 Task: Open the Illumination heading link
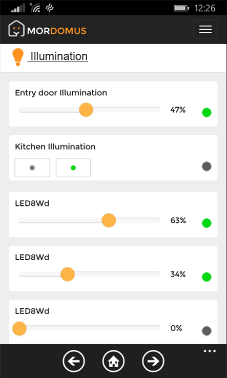[58, 56]
